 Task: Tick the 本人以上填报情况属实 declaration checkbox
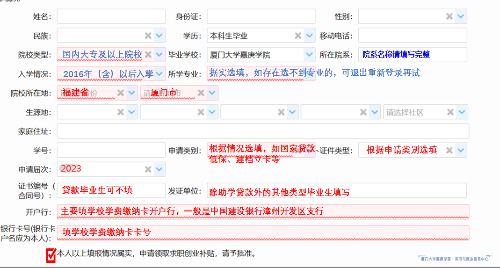(51, 255)
